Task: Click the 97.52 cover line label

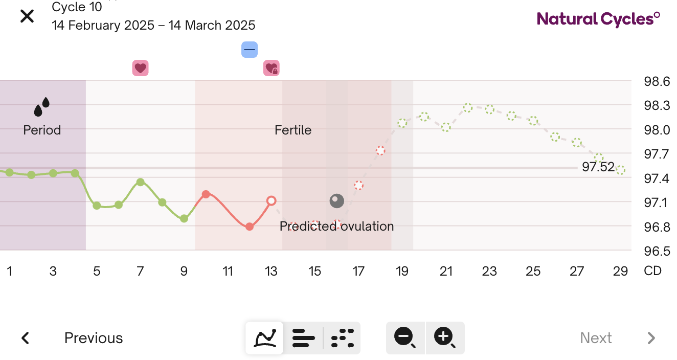Action: (598, 167)
